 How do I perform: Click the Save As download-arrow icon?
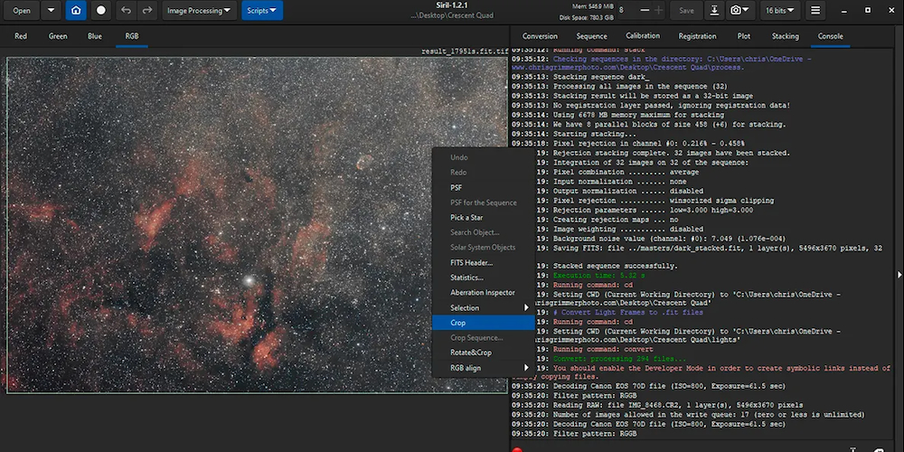(x=714, y=11)
